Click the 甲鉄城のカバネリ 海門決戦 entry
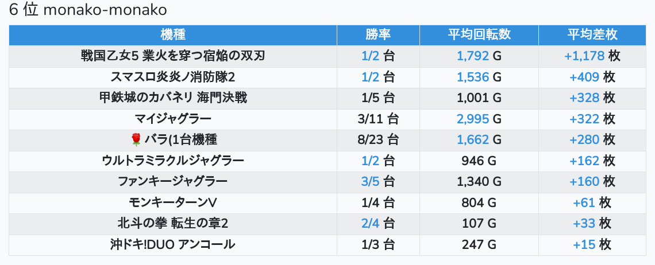Screen dimensions: 655x265 [x=173, y=98]
